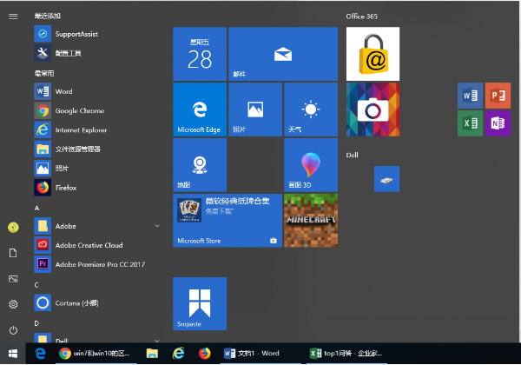Launch the Minecraft tile

click(311, 221)
